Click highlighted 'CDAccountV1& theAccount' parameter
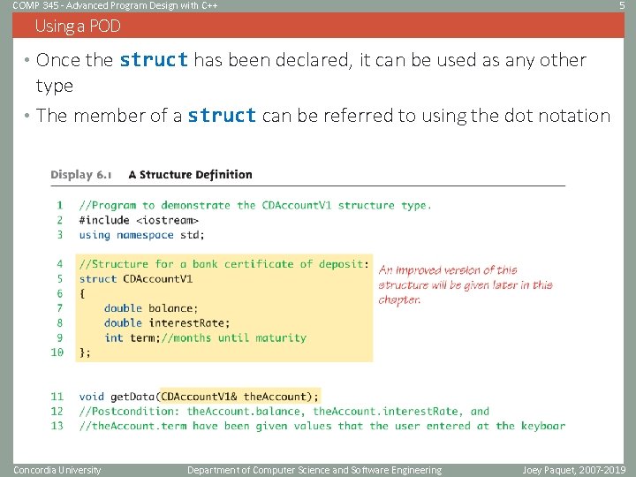This screenshot has height=477, width=636. click(233, 397)
